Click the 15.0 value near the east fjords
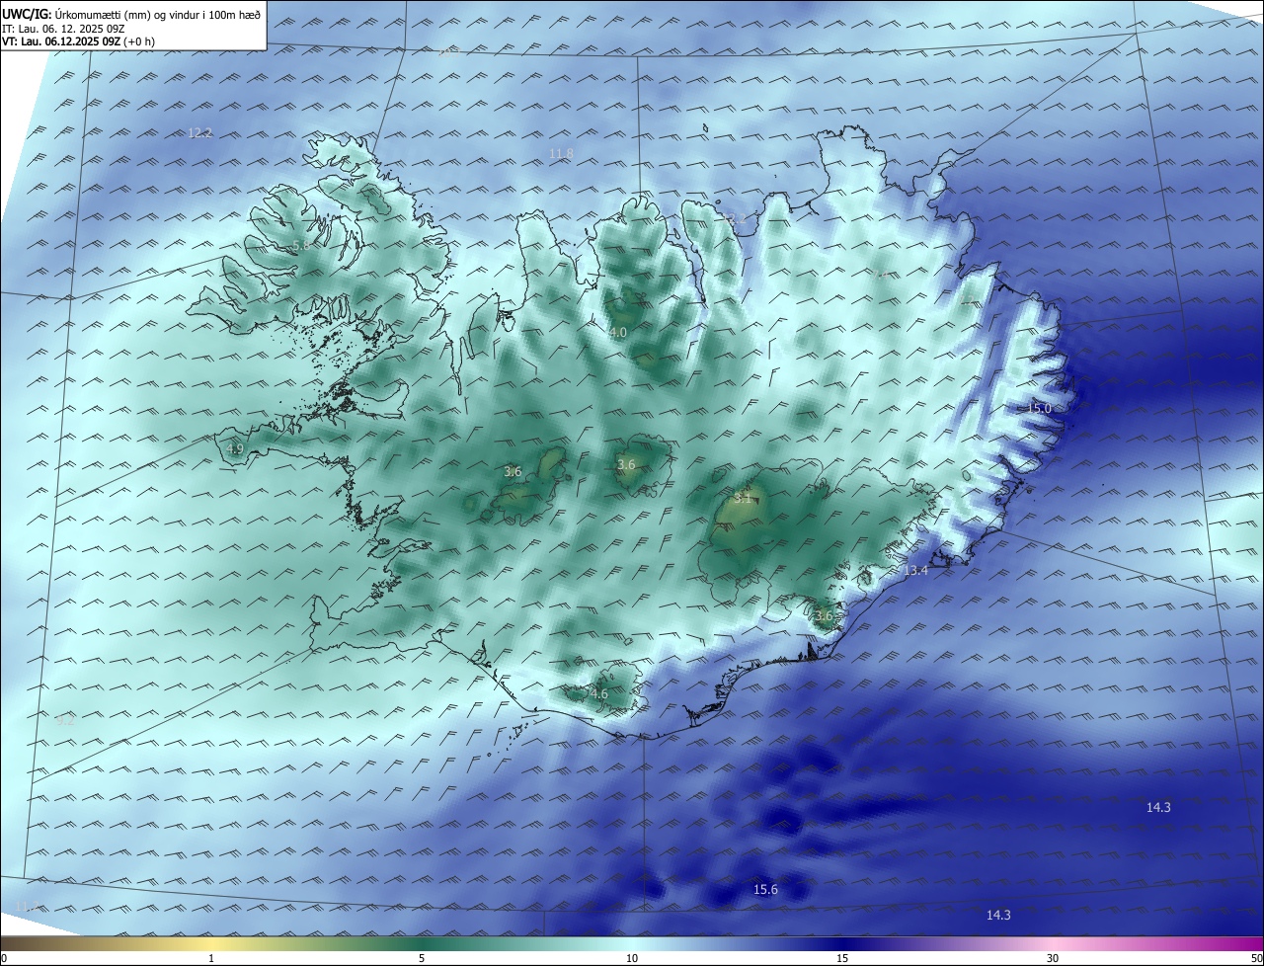This screenshot has width=1264, height=966. click(x=1040, y=408)
